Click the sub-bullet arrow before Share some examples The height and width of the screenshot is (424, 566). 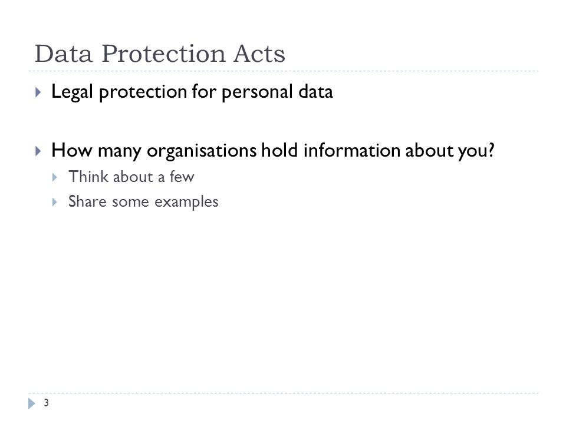54,202
